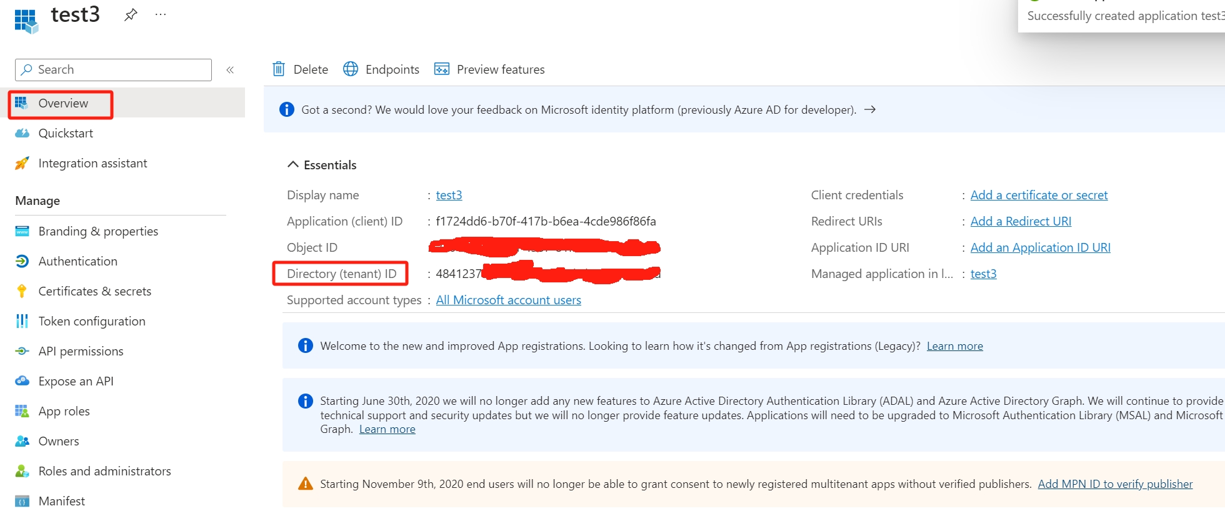1225x516 pixels.
Task: Open All Microsoft account users link
Action: (x=508, y=300)
